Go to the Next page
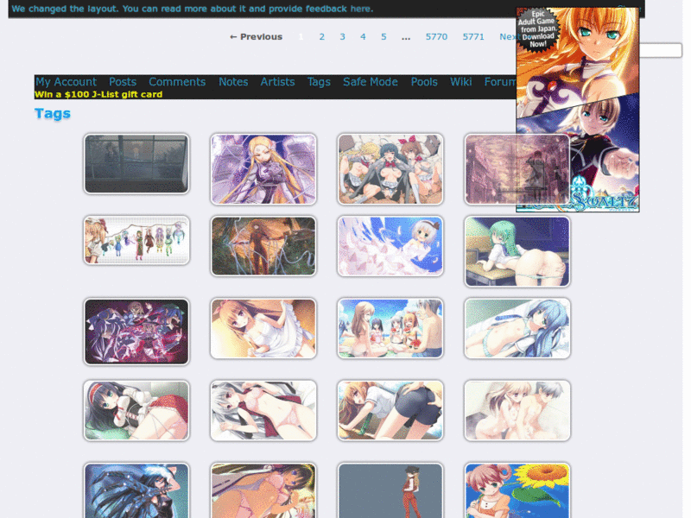The width and height of the screenshot is (691, 518). 508,37
